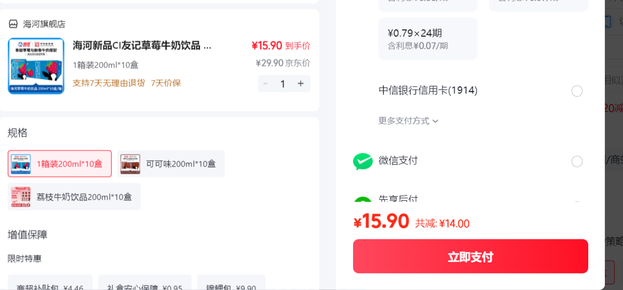Decrease quantity with the minus button
This screenshot has height=290, width=623.
266,83
